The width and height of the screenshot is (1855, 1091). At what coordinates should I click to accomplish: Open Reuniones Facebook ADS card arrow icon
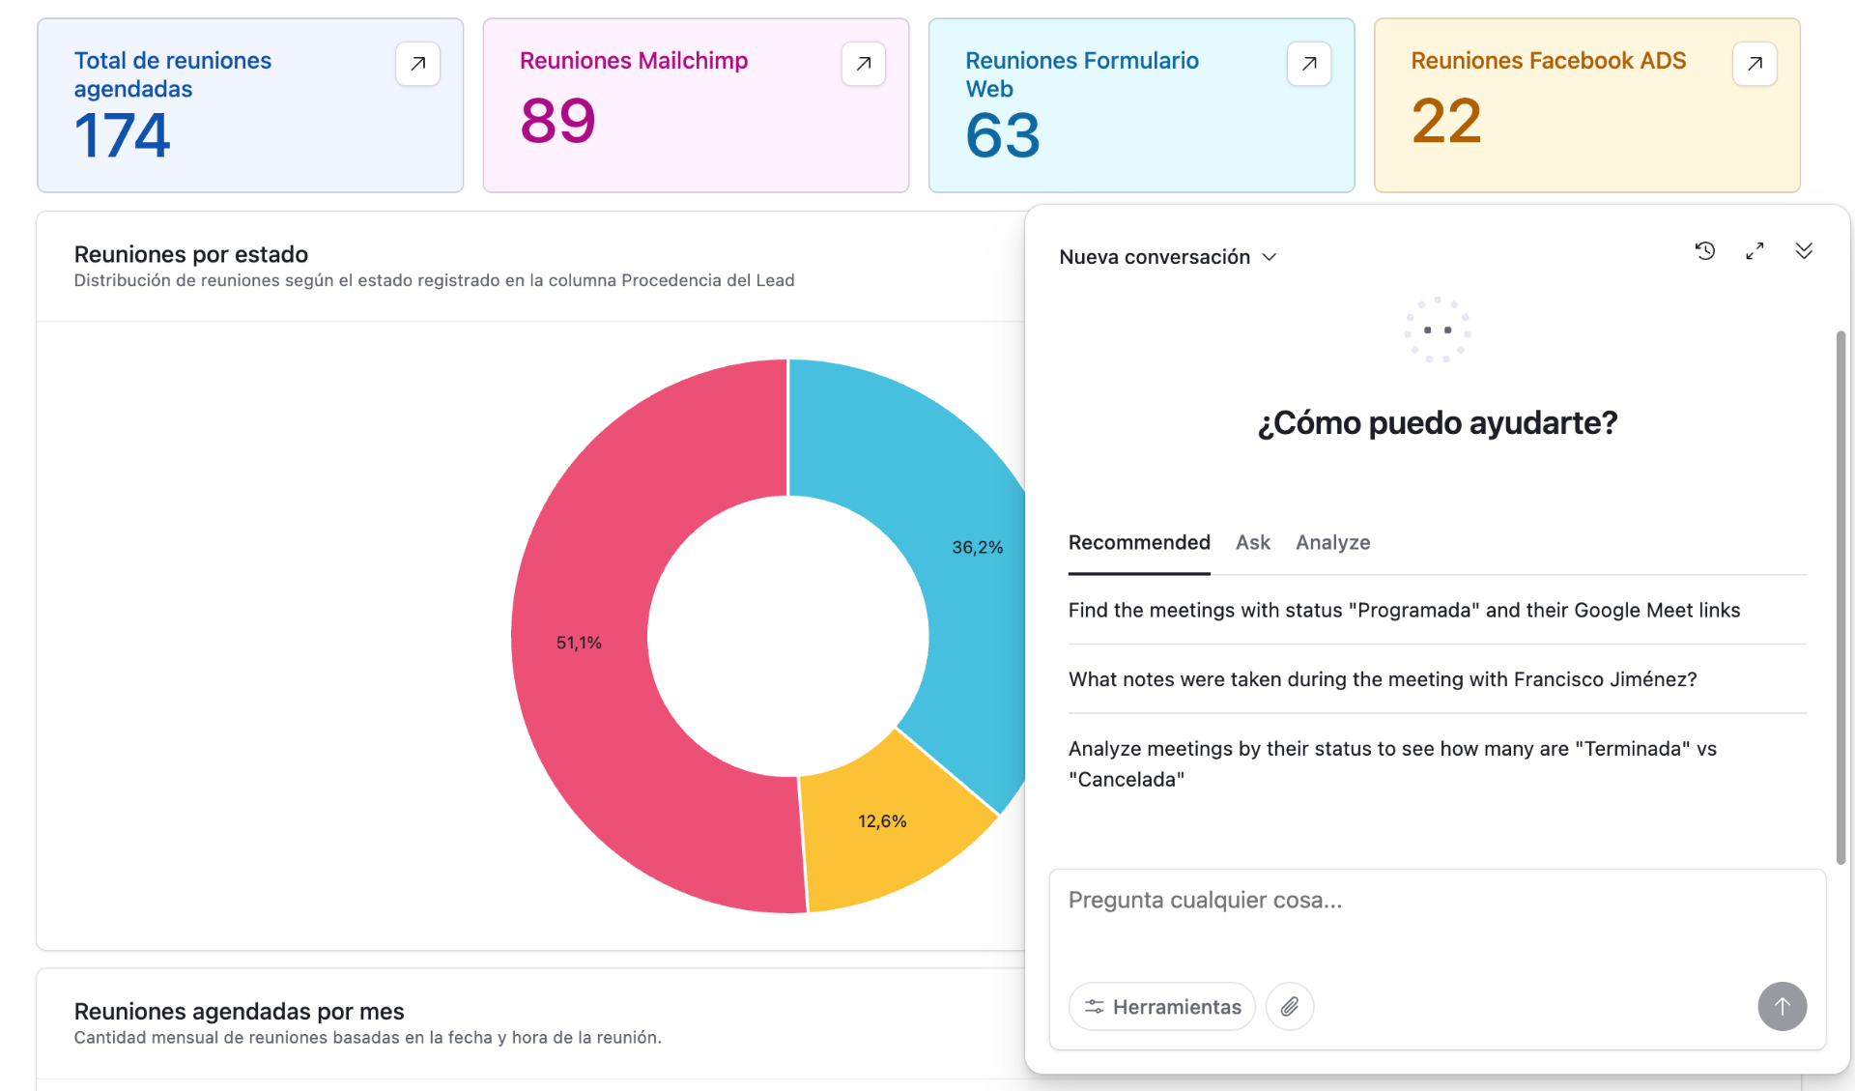(1755, 64)
